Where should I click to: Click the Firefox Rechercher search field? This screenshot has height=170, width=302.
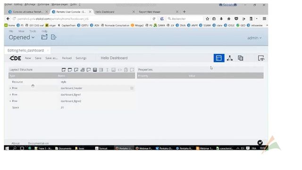coord(185,19)
